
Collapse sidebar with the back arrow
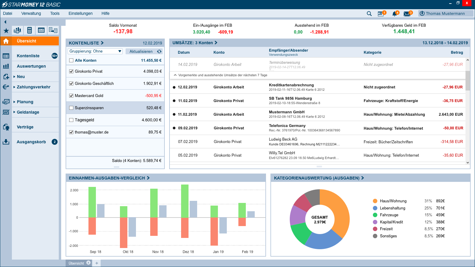(5, 22)
